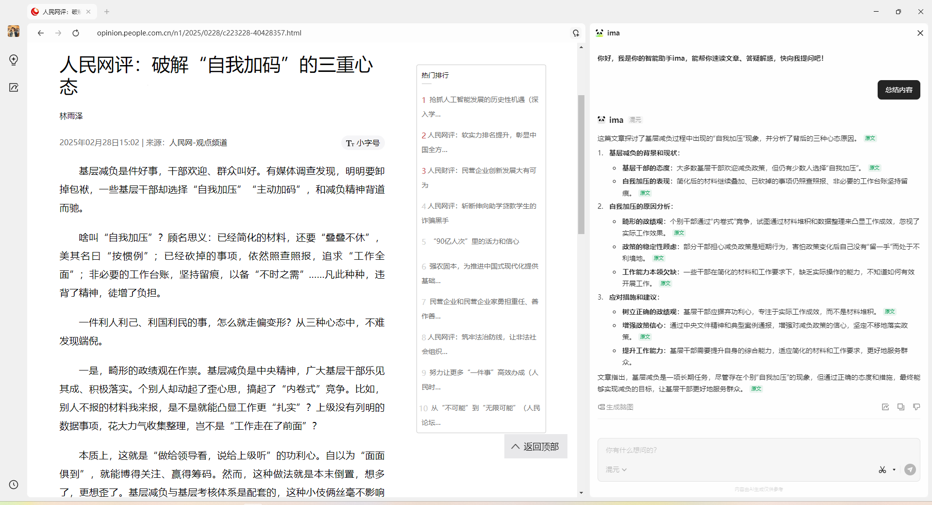Click the 总结内容 button
The height and width of the screenshot is (505, 932).
[899, 90]
